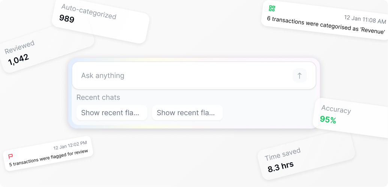Click the green category grid icon
This screenshot has width=388, height=187.
(272, 8)
